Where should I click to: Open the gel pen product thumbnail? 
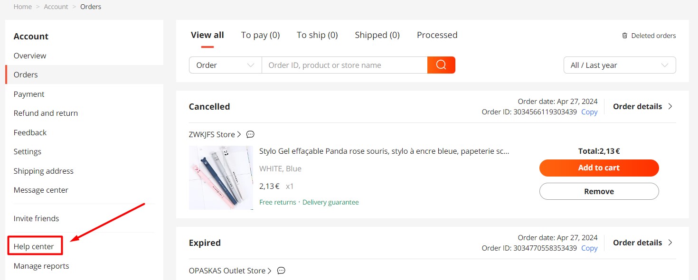pos(221,177)
